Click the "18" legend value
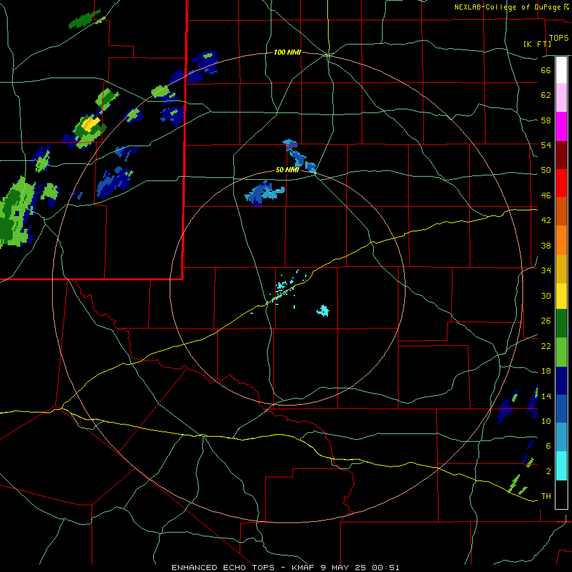The width and height of the screenshot is (572, 572). pyautogui.click(x=546, y=371)
